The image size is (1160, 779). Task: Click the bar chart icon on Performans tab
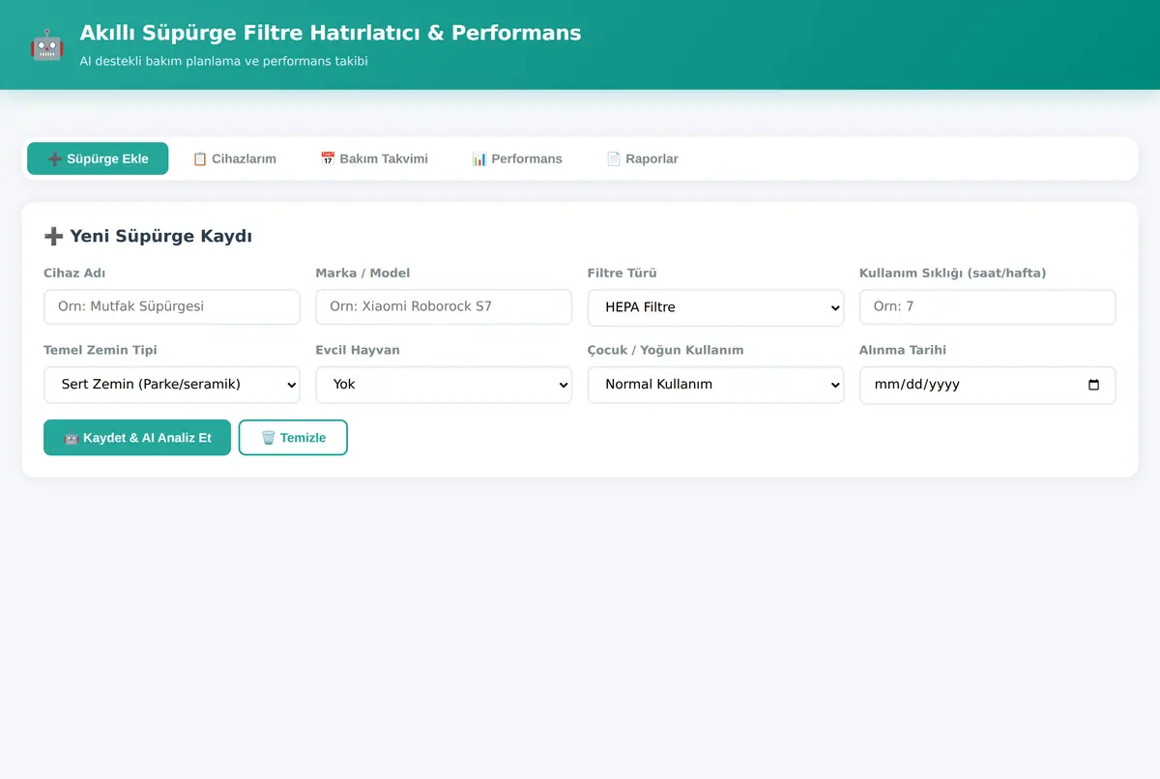click(x=479, y=159)
